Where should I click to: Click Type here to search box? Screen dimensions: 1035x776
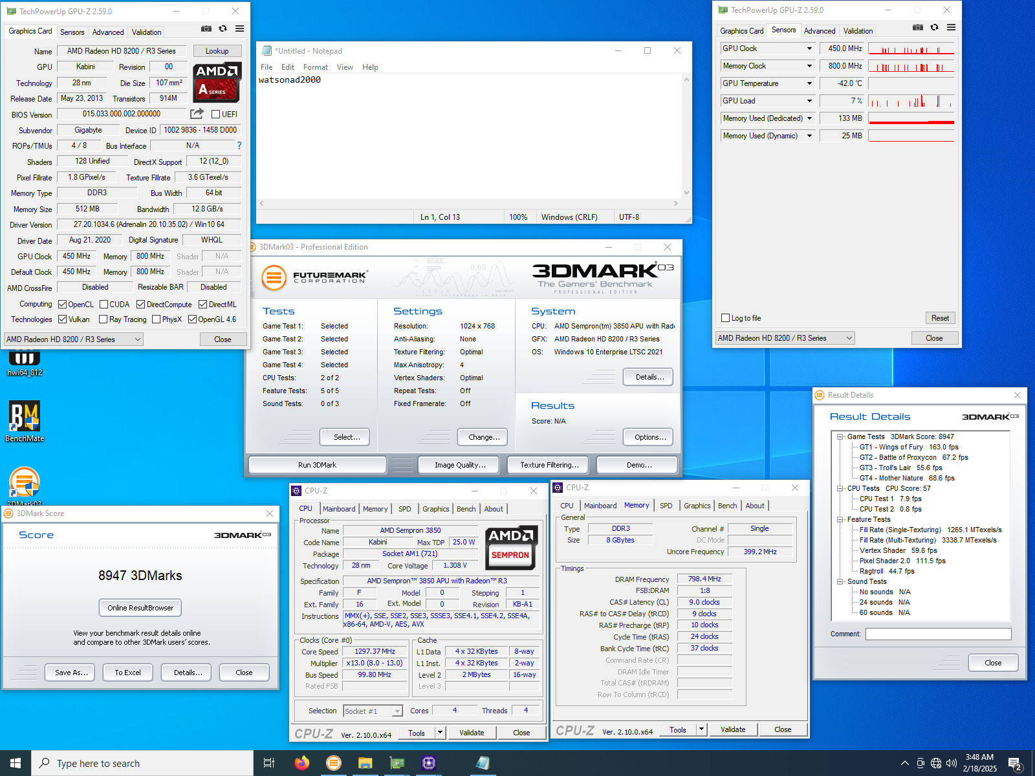(x=142, y=763)
